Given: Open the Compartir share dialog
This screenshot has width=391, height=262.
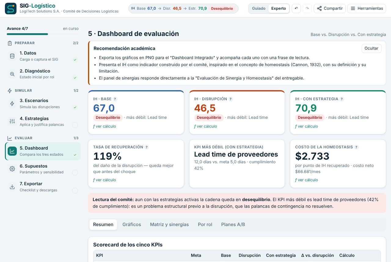Looking at the screenshot, I should 330,9.
